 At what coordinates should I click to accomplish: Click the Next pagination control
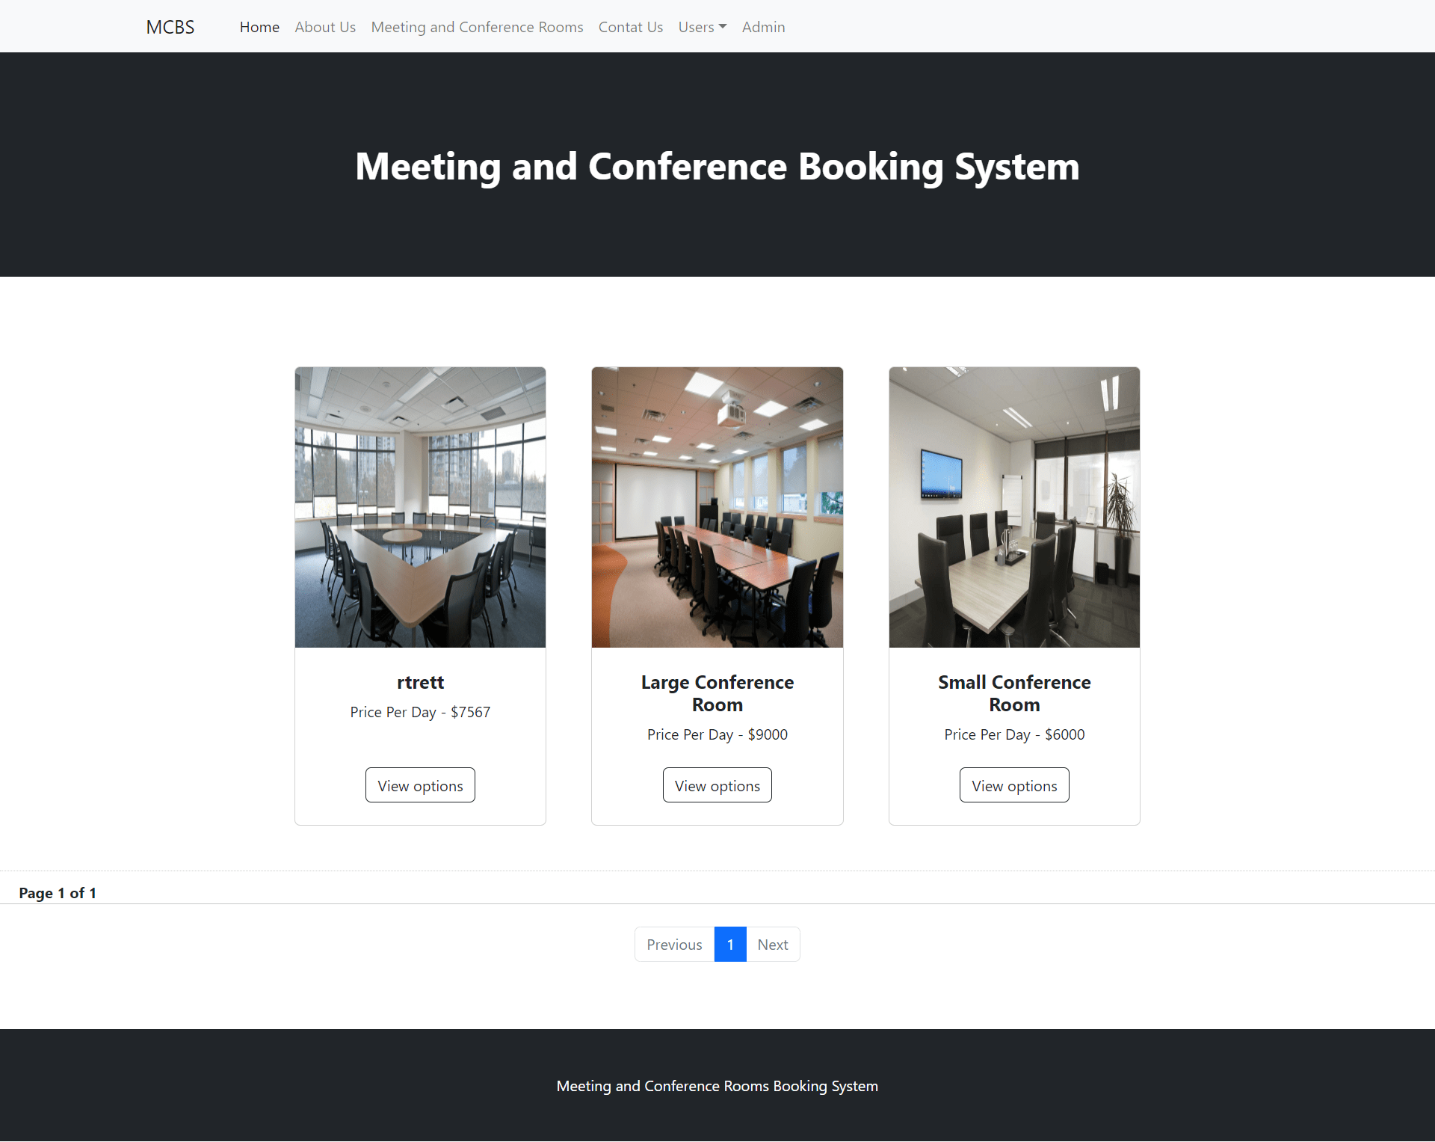pyautogui.click(x=772, y=944)
